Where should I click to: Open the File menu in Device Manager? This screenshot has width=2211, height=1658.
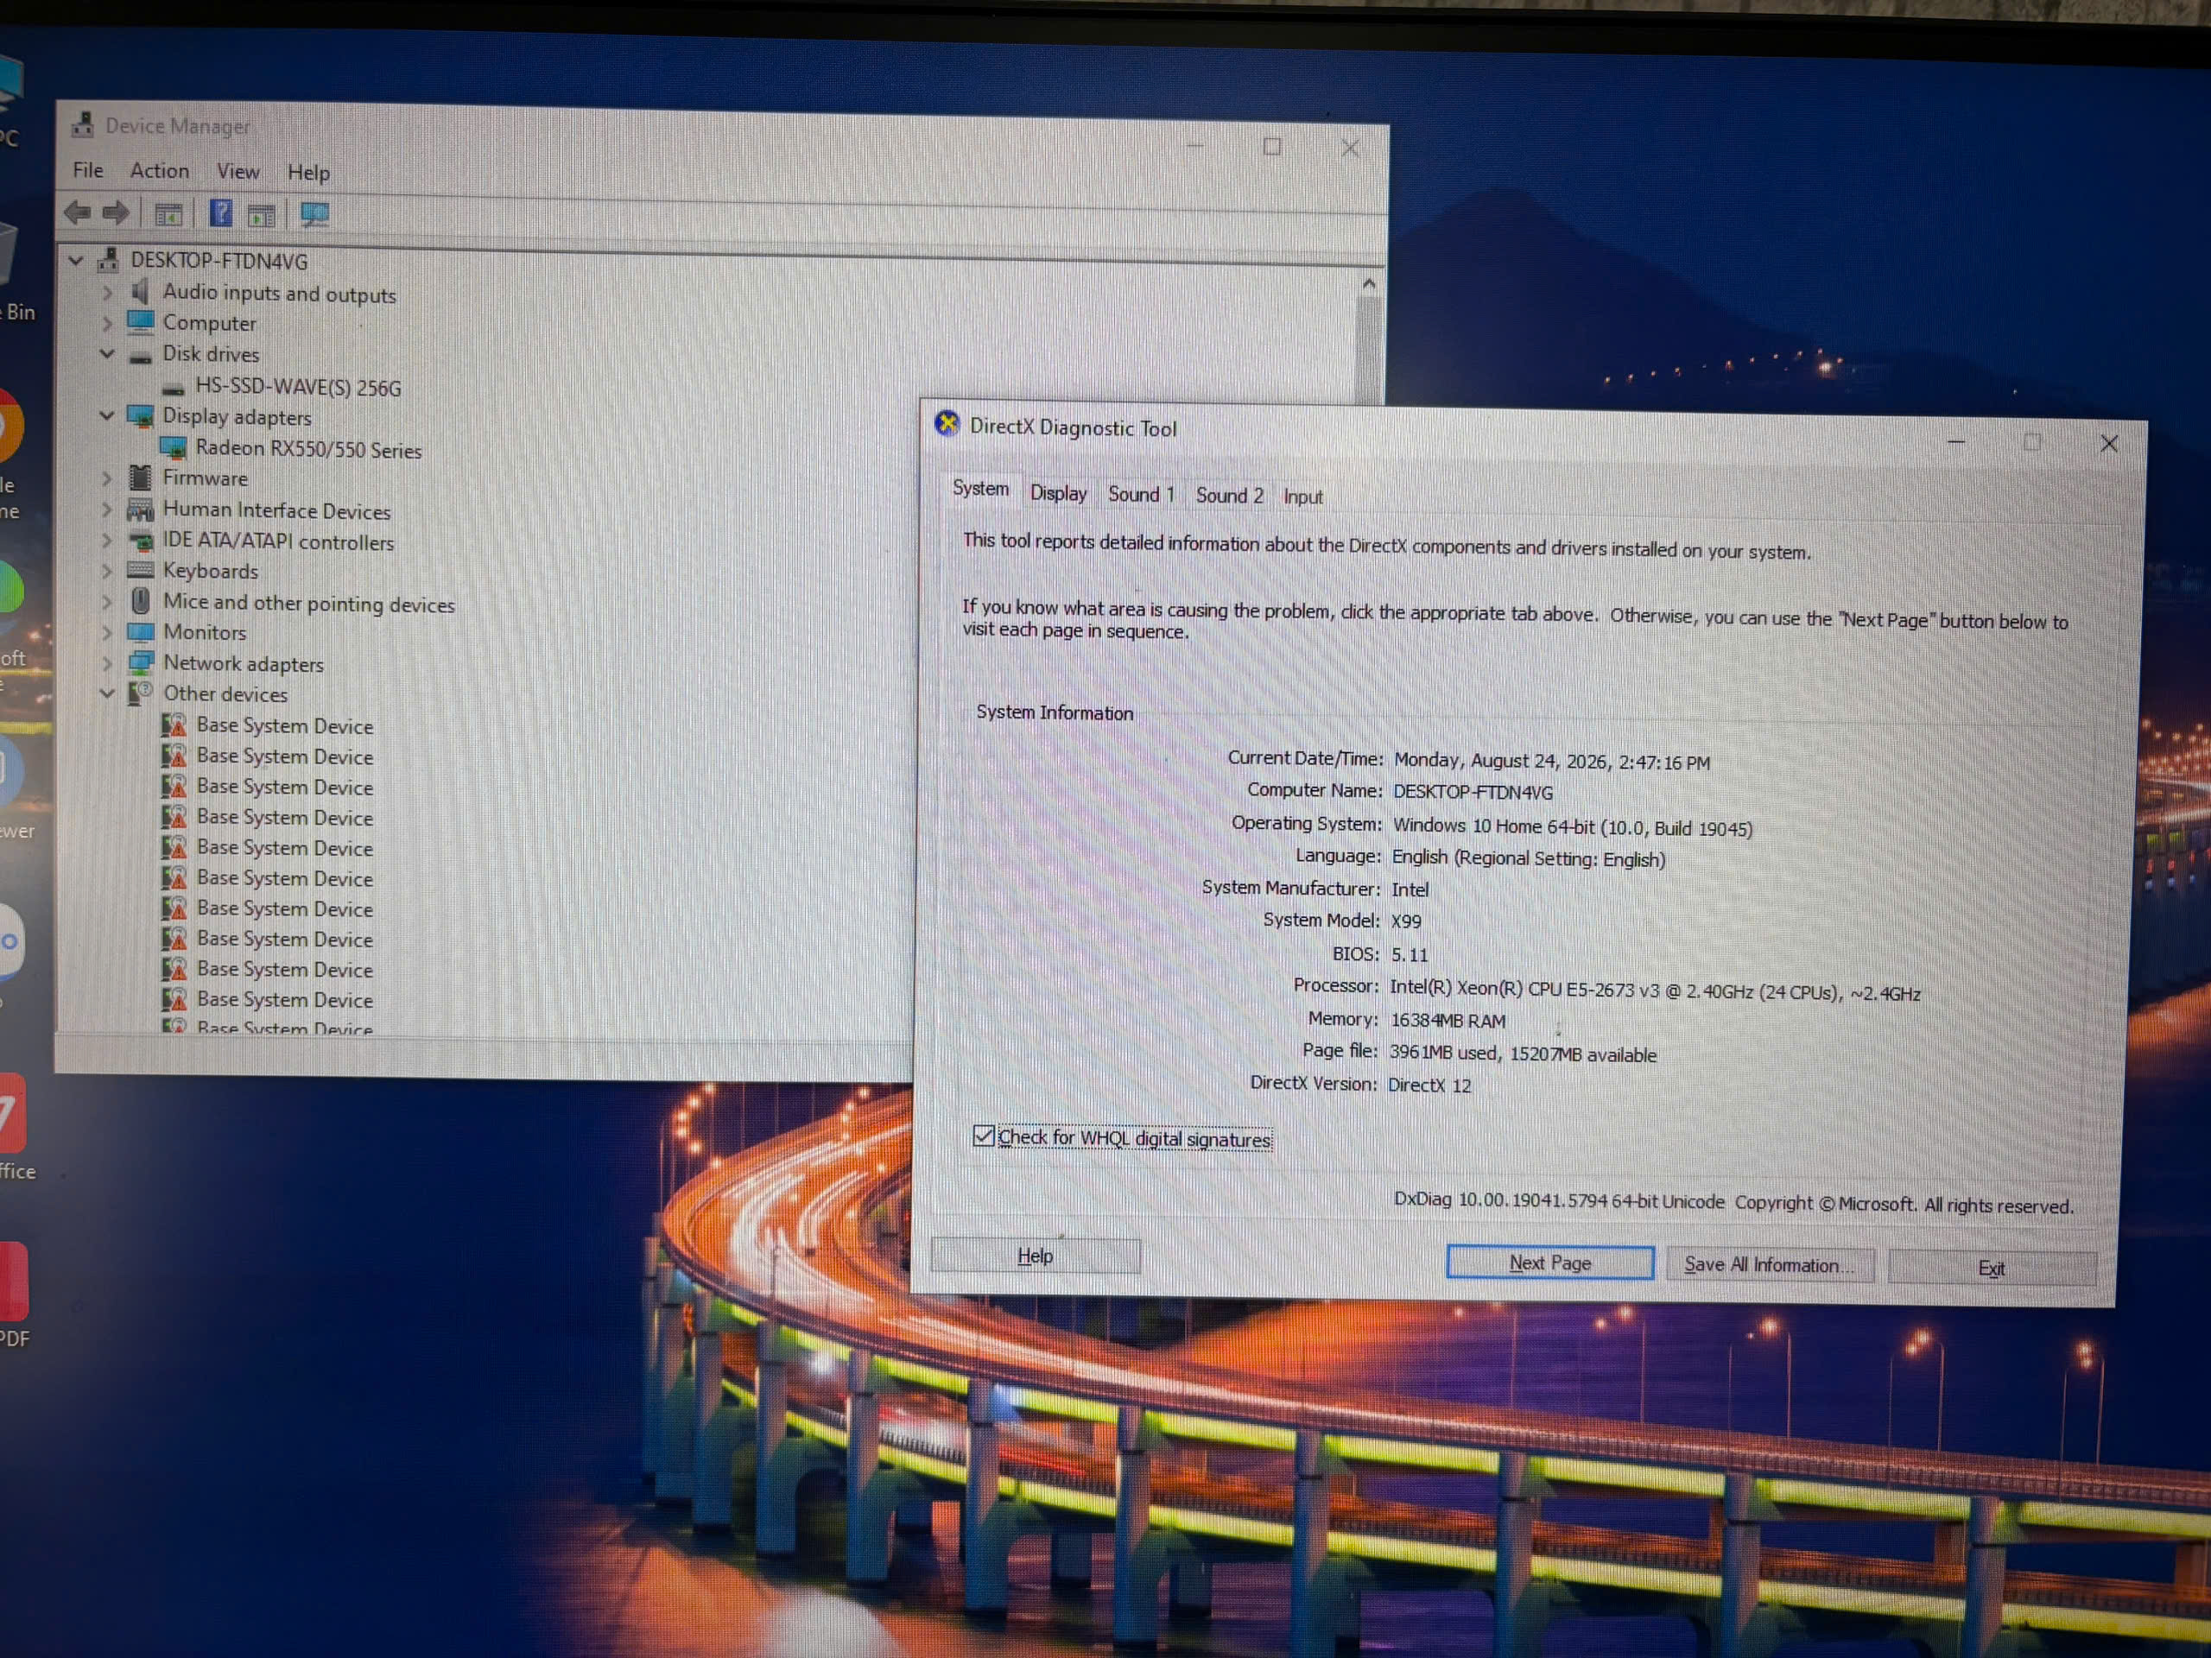coord(88,170)
